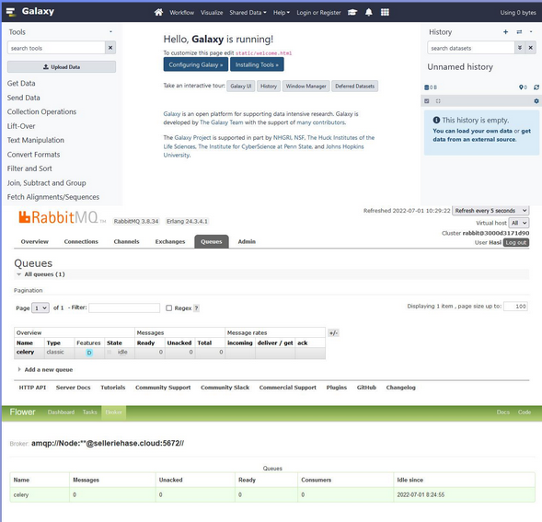Open the celery queue link in RabbitMQ
Viewport: 542px width, 522px height.
click(x=25, y=352)
